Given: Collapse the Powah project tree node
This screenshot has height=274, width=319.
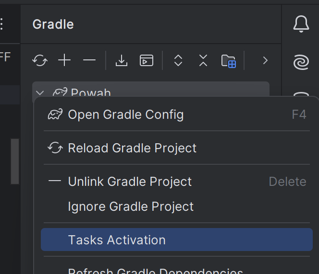Looking at the screenshot, I should pos(40,92).
